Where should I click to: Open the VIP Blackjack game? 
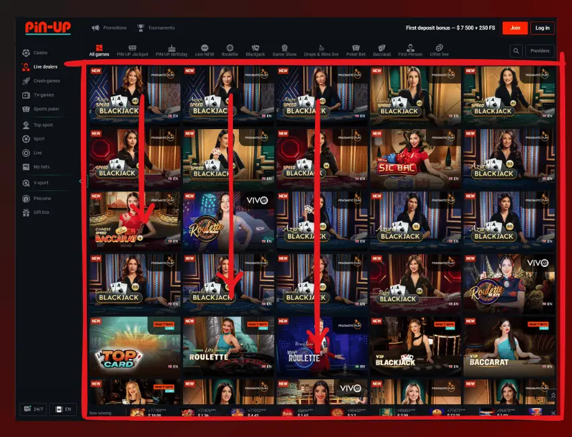415,346
